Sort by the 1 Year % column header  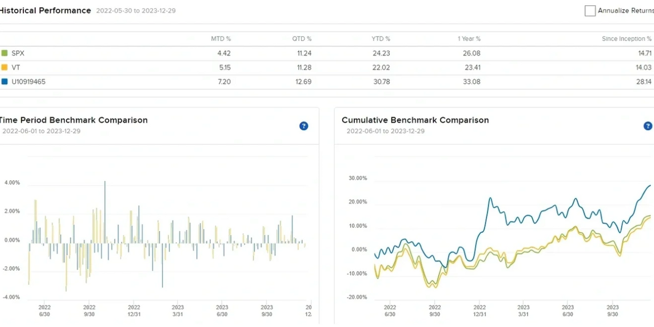(x=469, y=39)
